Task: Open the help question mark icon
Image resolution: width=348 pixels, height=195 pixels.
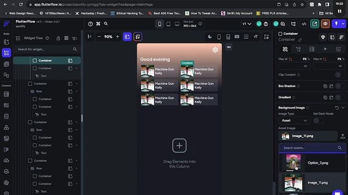Action: (x=90, y=24)
